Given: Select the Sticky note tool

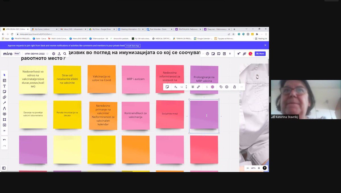Looking at the screenshot, I should pos(4,92).
